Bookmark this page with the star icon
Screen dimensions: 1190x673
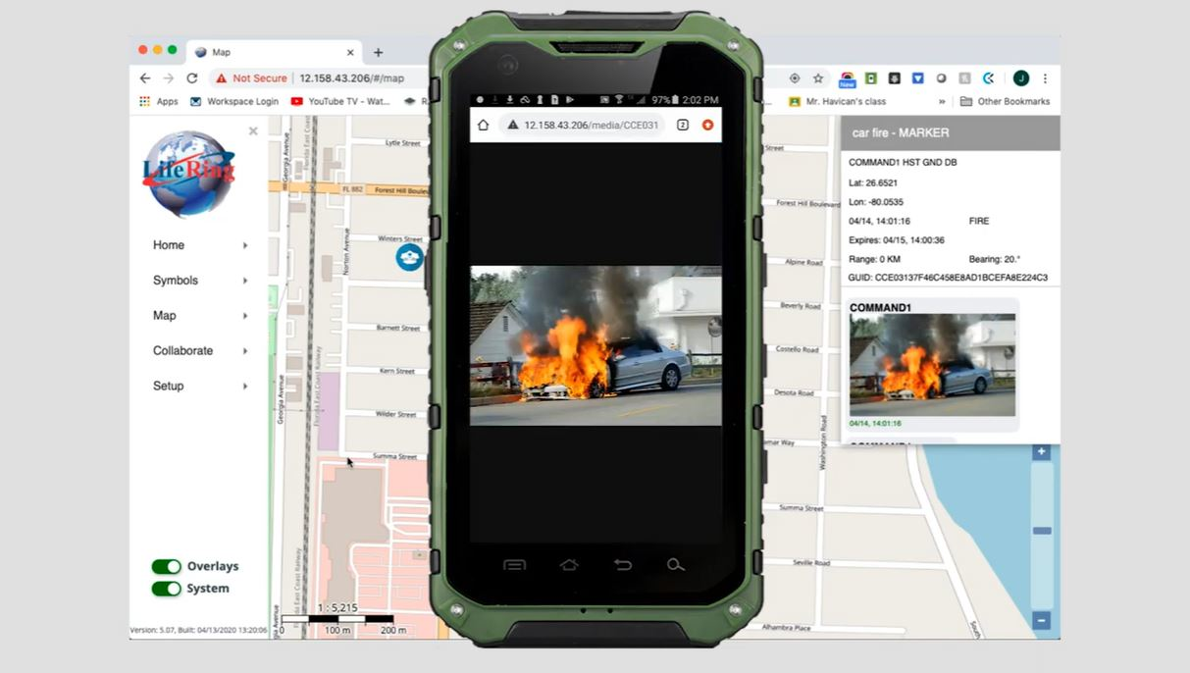818,78
